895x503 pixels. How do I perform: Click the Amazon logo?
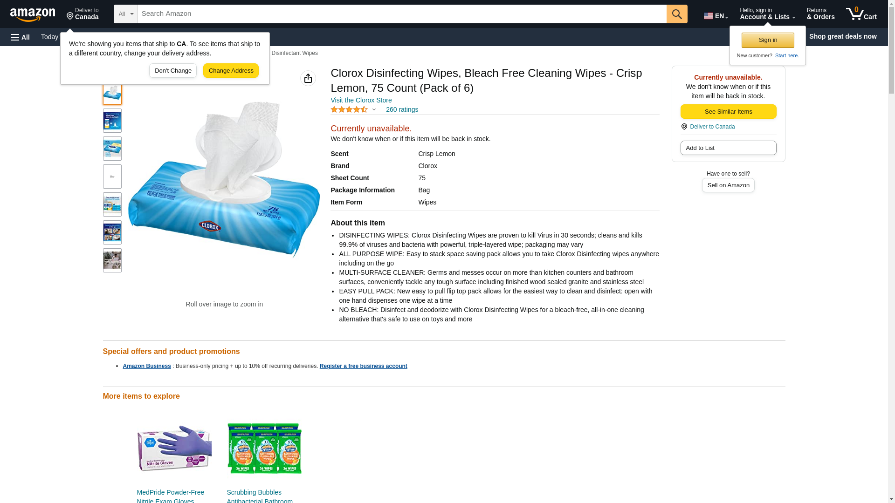click(33, 14)
